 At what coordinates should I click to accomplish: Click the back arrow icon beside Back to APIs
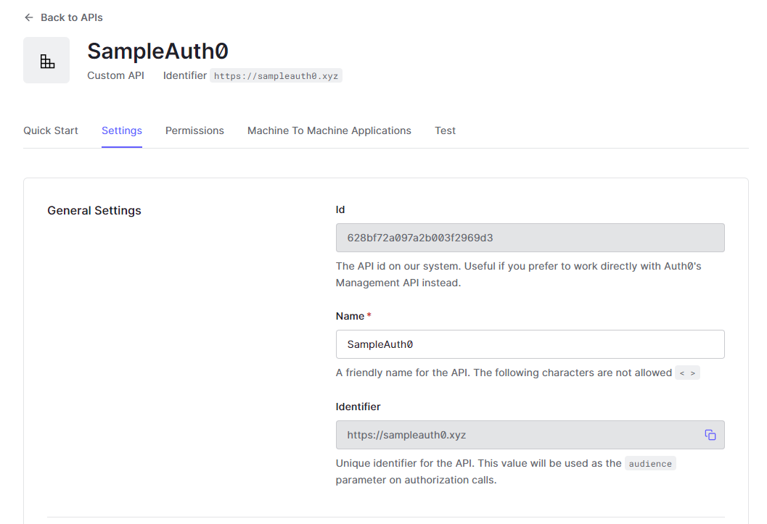pos(29,17)
